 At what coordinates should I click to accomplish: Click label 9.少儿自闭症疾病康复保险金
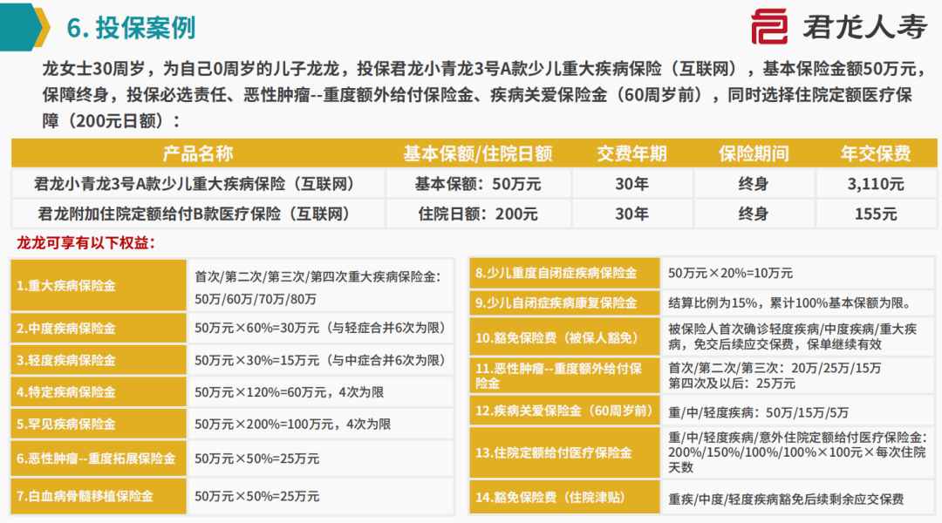556,303
